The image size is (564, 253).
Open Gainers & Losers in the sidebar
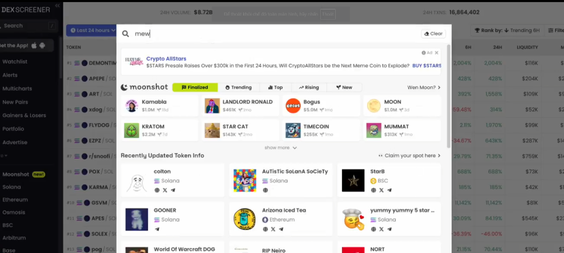[24, 116]
